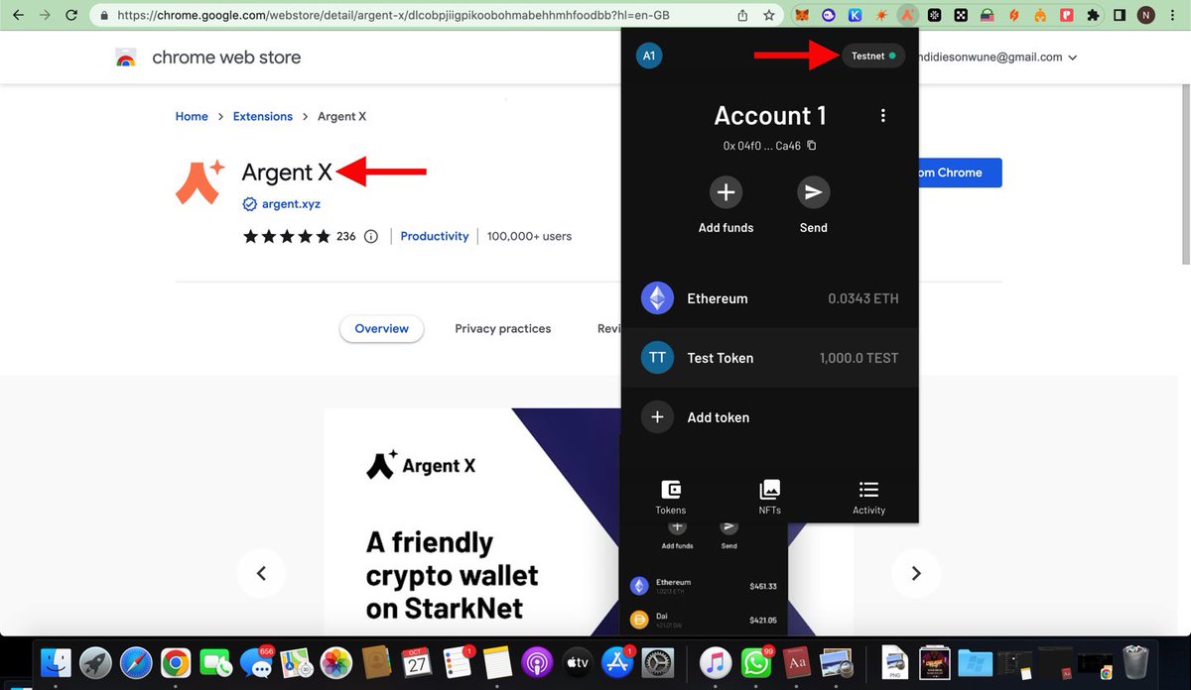Image resolution: width=1191 pixels, height=690 pixels.
Task: Open App Store from the dock
Action: coord(617,662)
